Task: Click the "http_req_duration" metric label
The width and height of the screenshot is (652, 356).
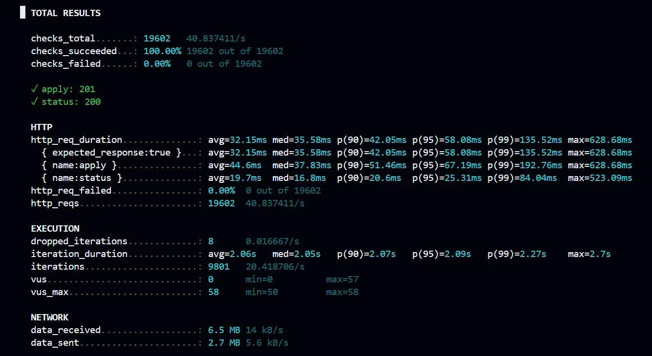Action: click(77, 140)
